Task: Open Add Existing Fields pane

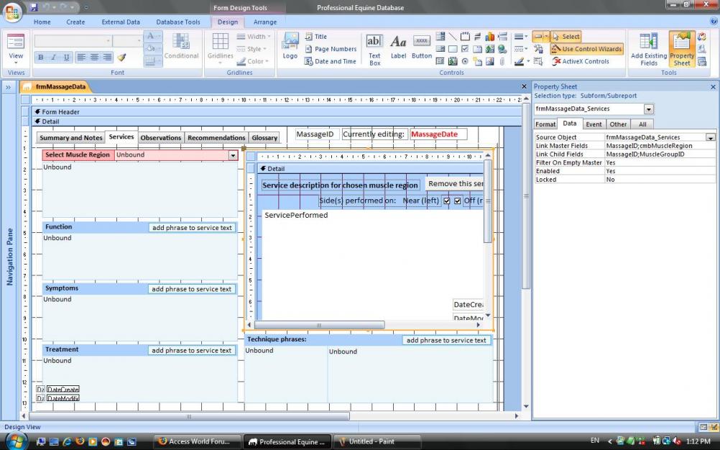Action: tap(648, 49)
